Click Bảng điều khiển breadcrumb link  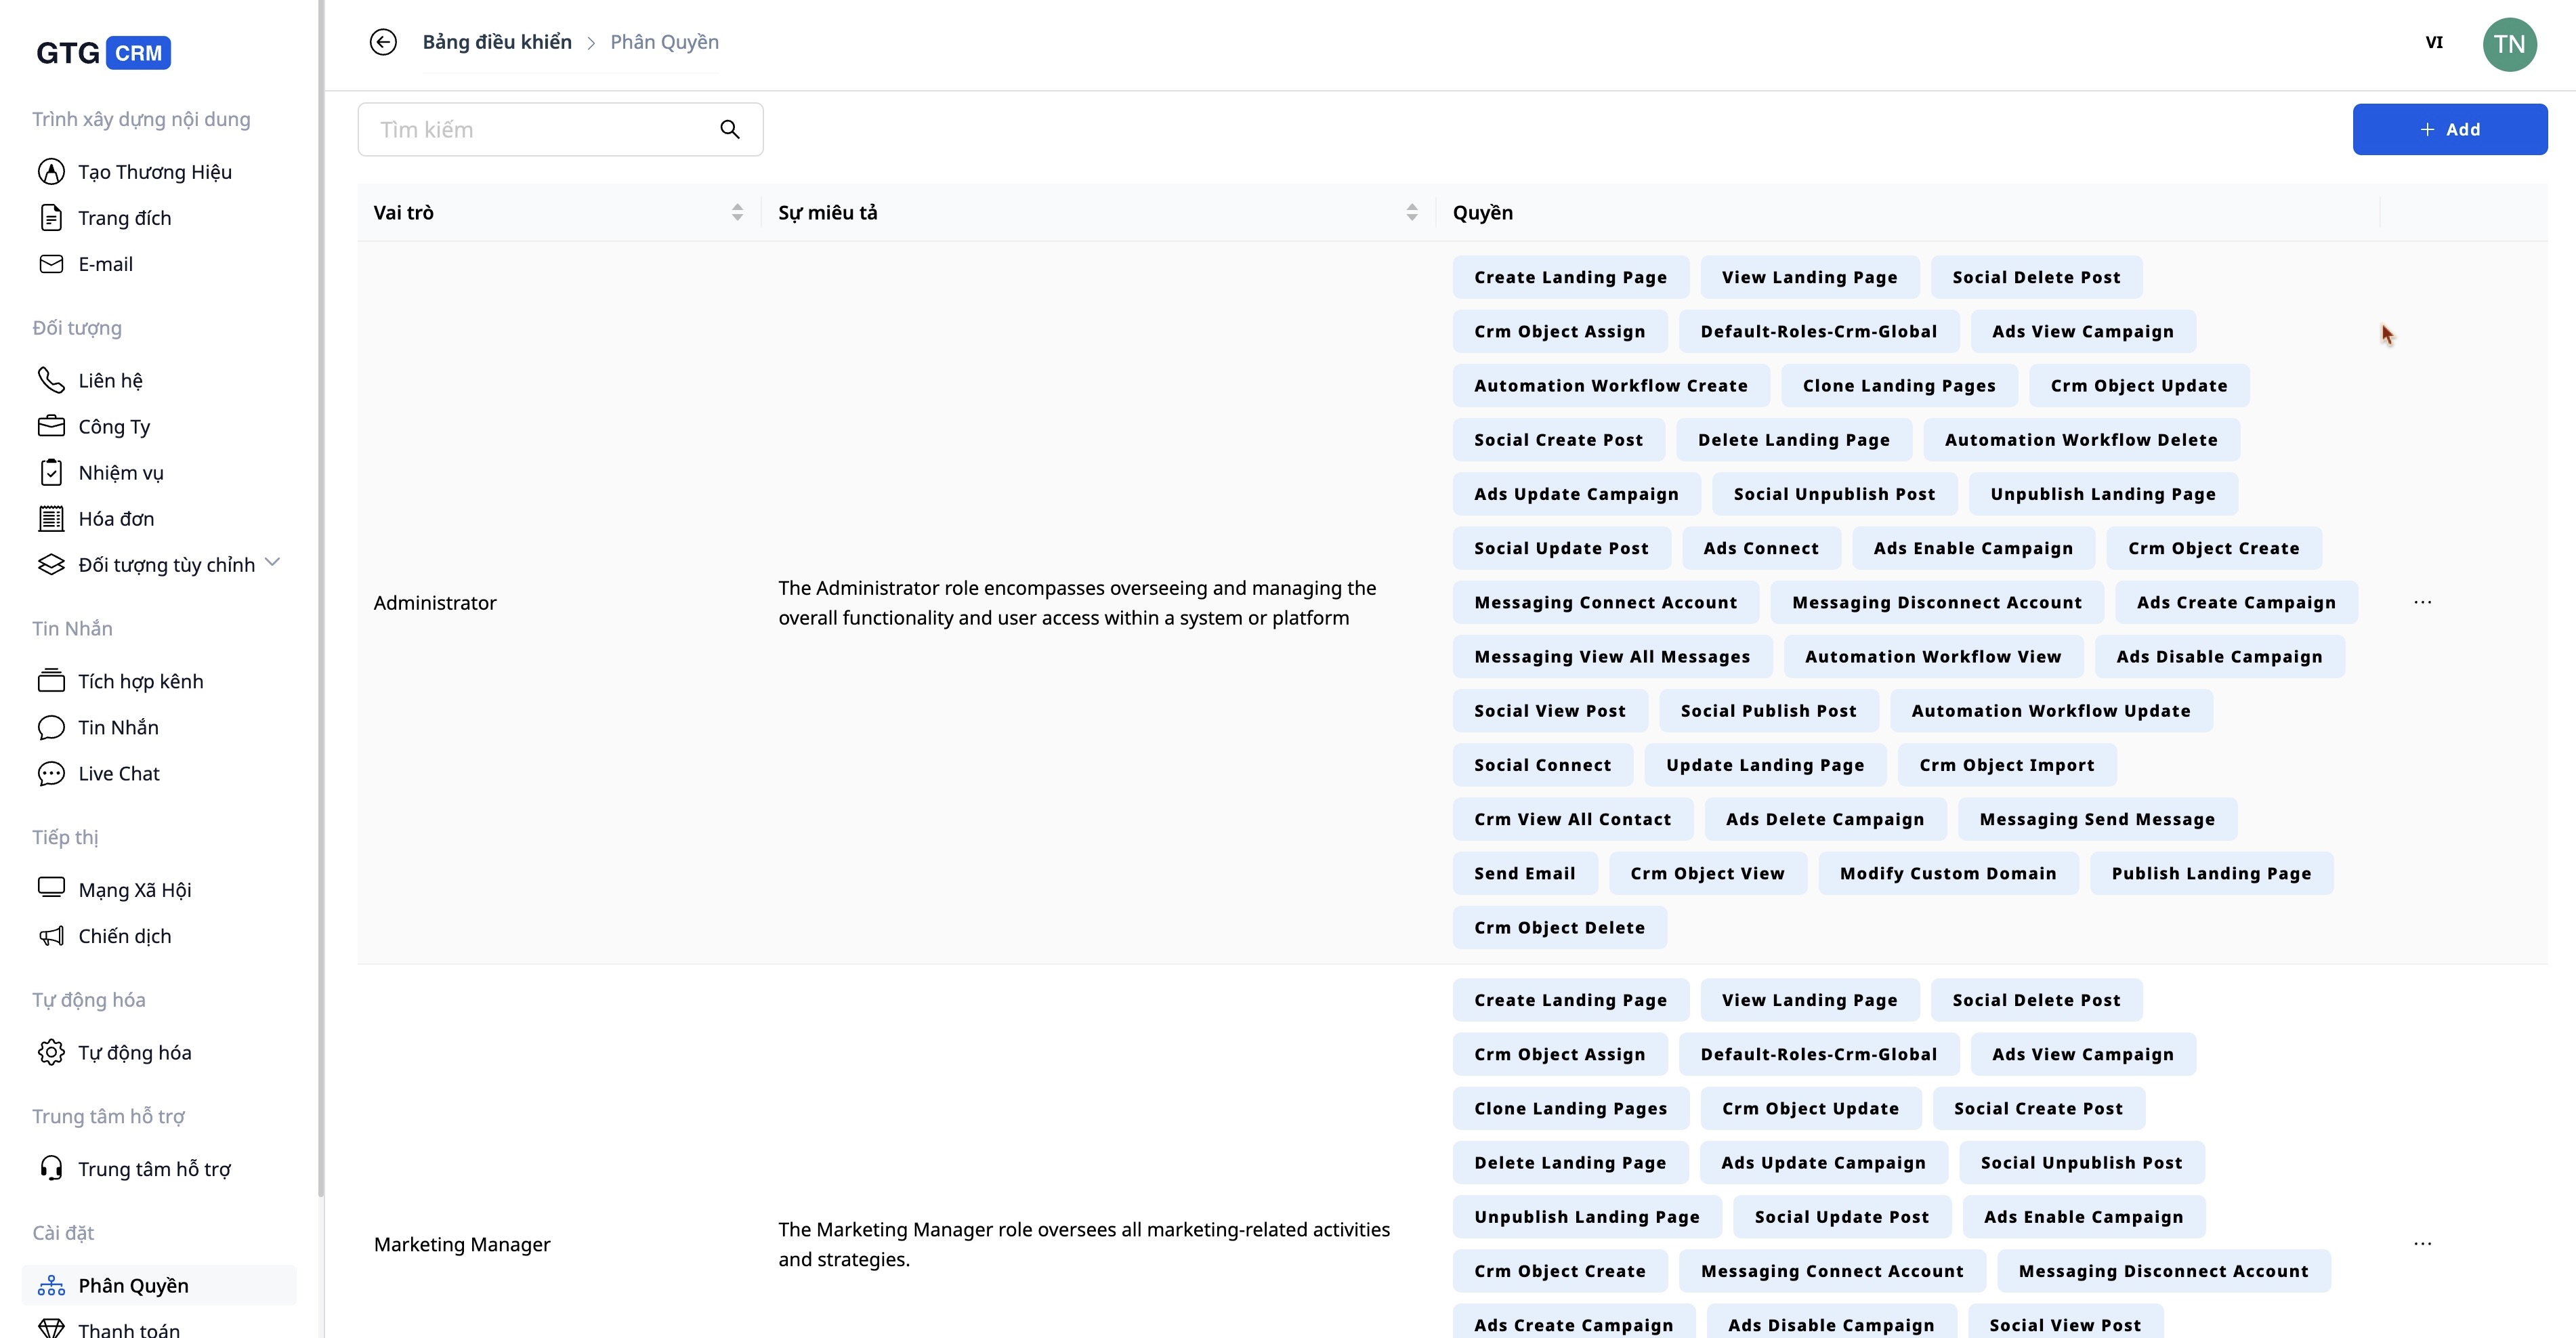497,42
